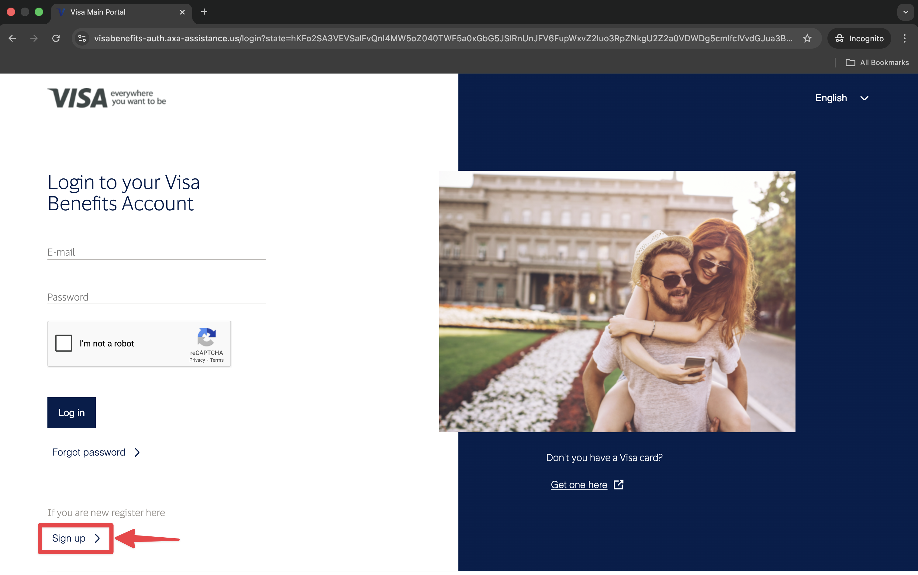Close the Visa Main Portal tab
This screenshot has width=918, height=575.
point(182,12)
